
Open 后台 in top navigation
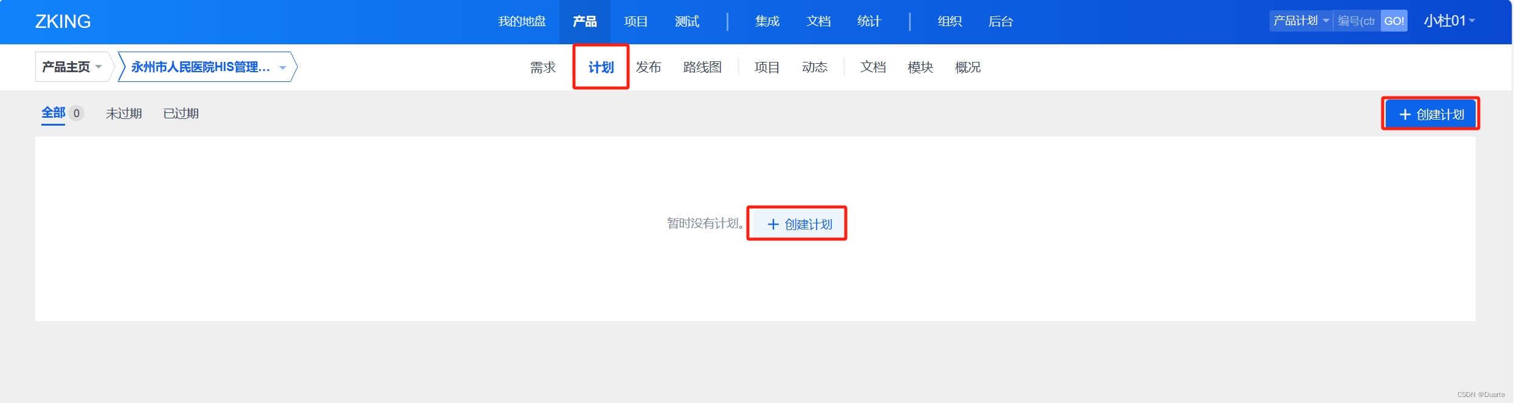1000,21
